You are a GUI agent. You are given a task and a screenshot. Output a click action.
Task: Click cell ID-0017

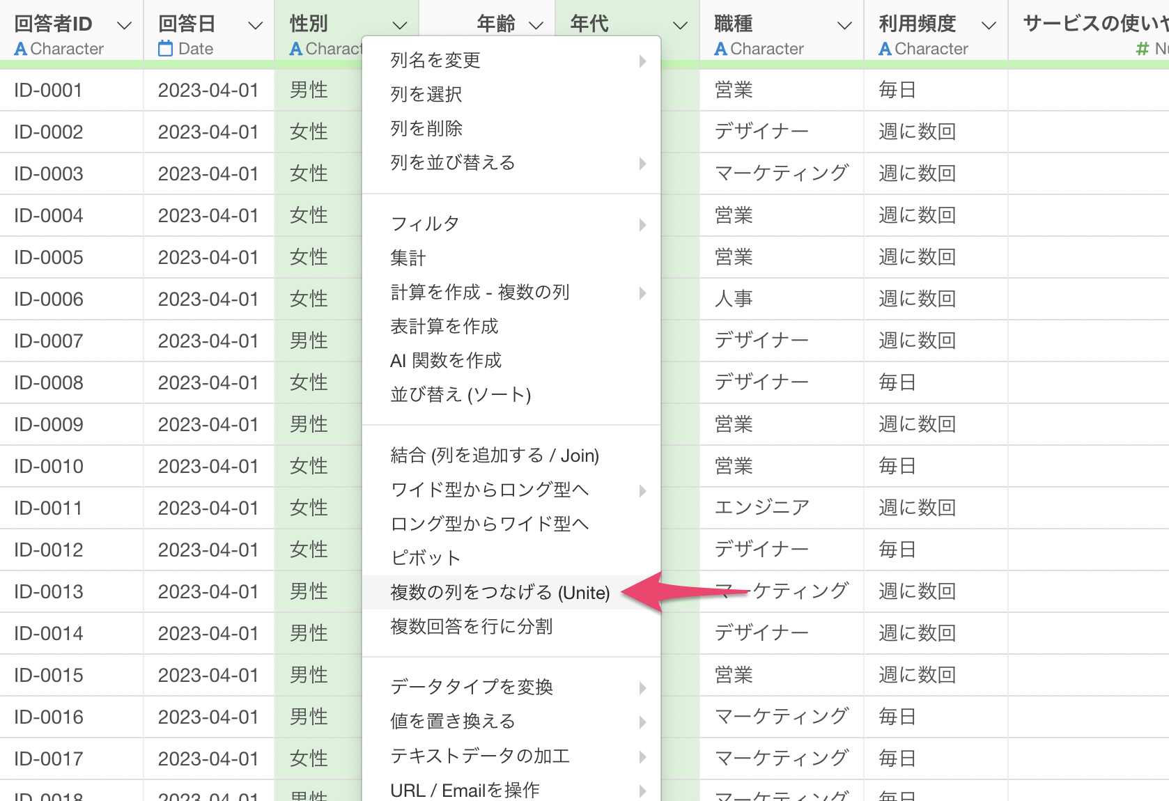click(x=71, y=759)
